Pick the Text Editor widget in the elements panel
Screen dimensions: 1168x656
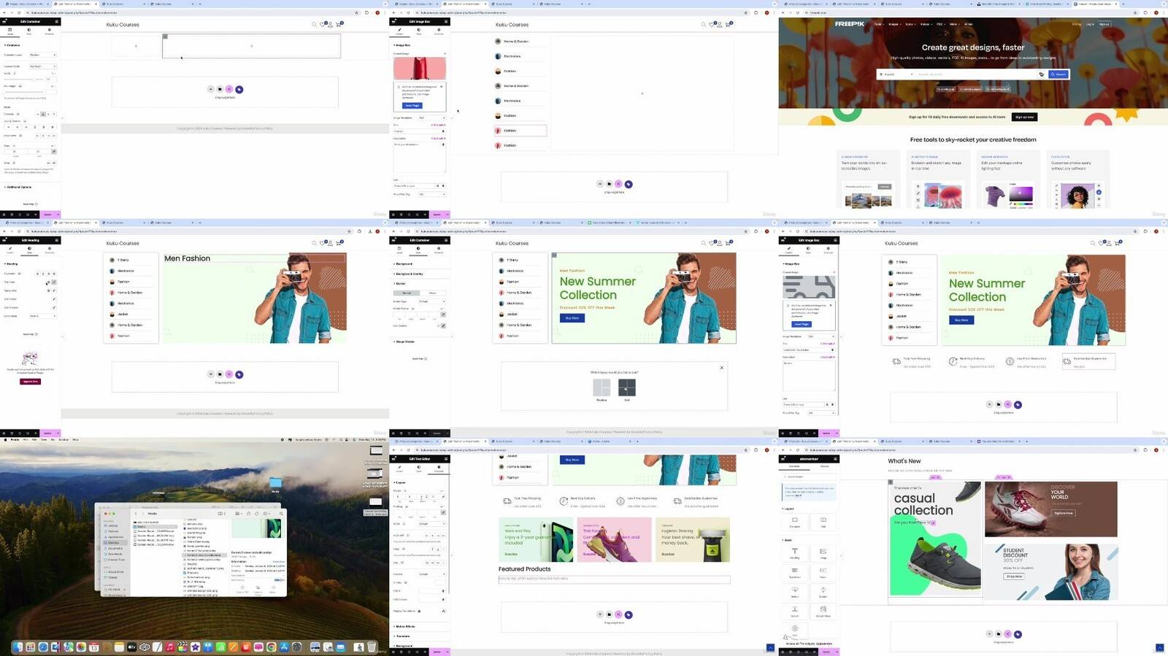(x=795, y=572)
